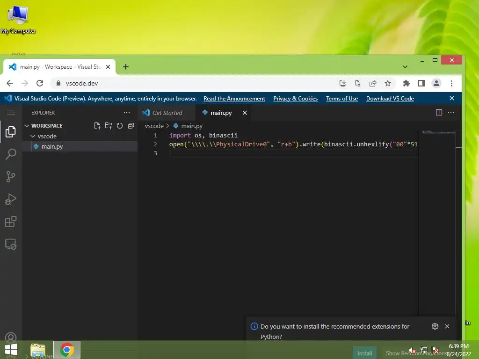Open the Privacy & Cookies link
The height and width of the screenshot is (359, 479).
(x=296, y=98)
